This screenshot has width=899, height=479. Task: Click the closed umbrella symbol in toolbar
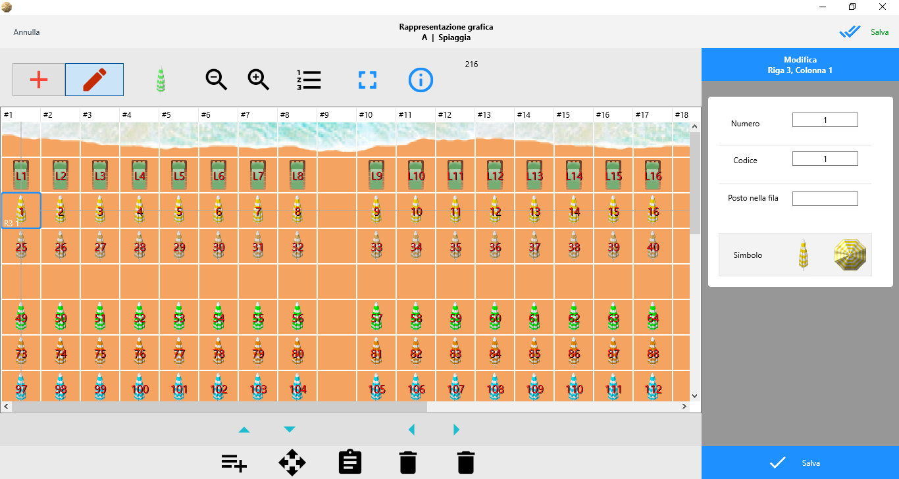(161, 80)
